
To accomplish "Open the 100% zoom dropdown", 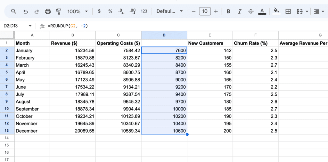I will [x=78, y=11].
